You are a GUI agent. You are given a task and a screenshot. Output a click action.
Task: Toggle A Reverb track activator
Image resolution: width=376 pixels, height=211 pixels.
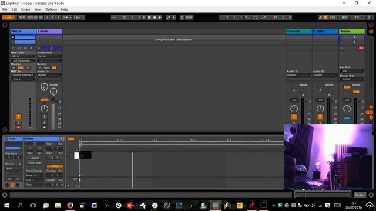point(294,117)
